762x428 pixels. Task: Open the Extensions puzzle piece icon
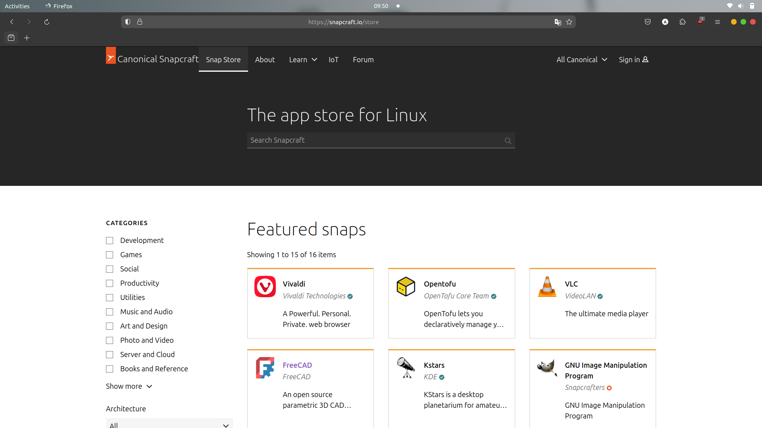[683, 22]
